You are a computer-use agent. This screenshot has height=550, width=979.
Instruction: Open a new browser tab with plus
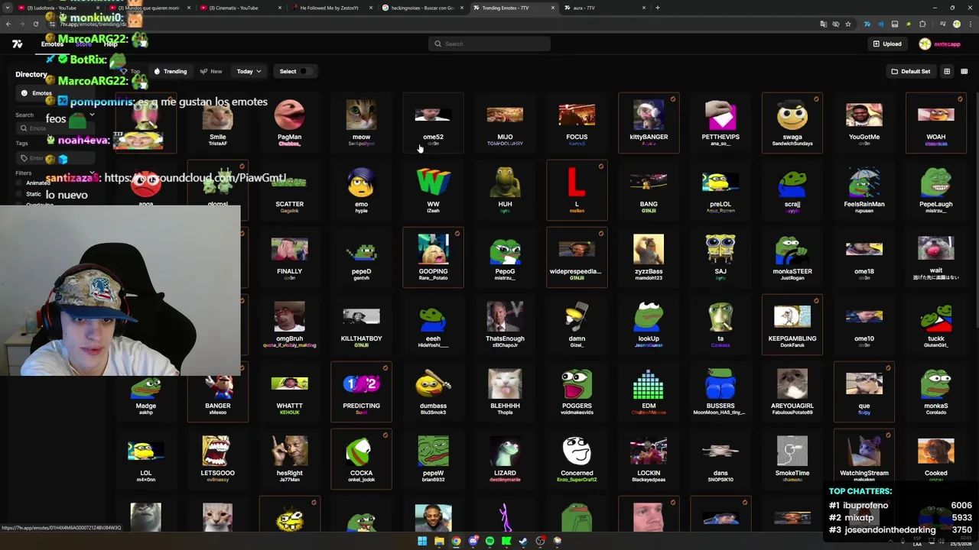tap(657, 8)
